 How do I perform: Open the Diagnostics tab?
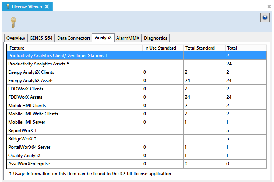pyautogui.click(x=156, y=38)
